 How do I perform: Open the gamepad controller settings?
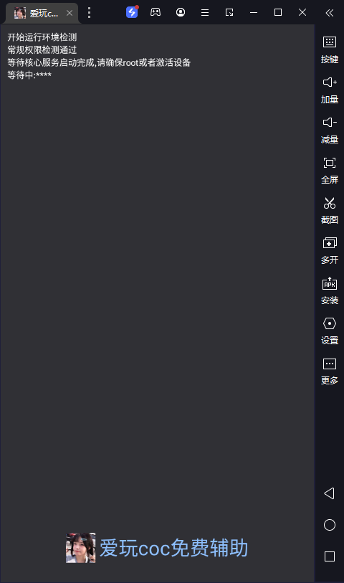pyautogui.click(x=156, y=12)
